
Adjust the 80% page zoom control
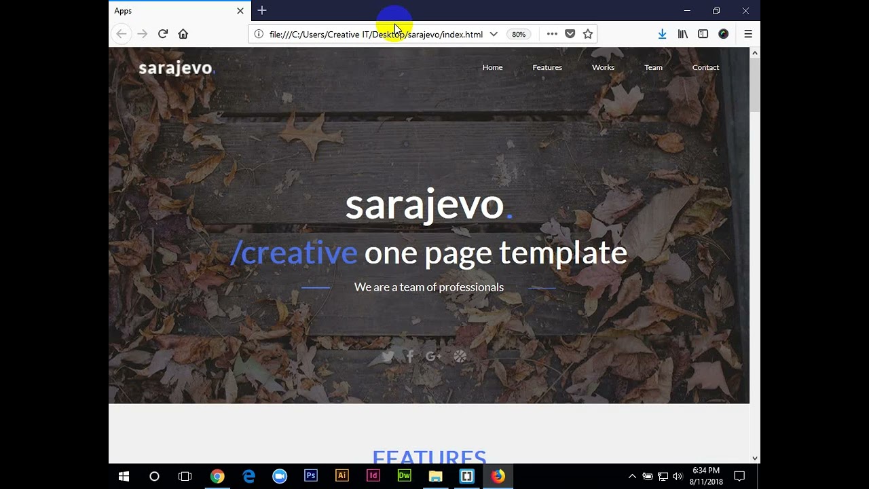coord(518,33)
